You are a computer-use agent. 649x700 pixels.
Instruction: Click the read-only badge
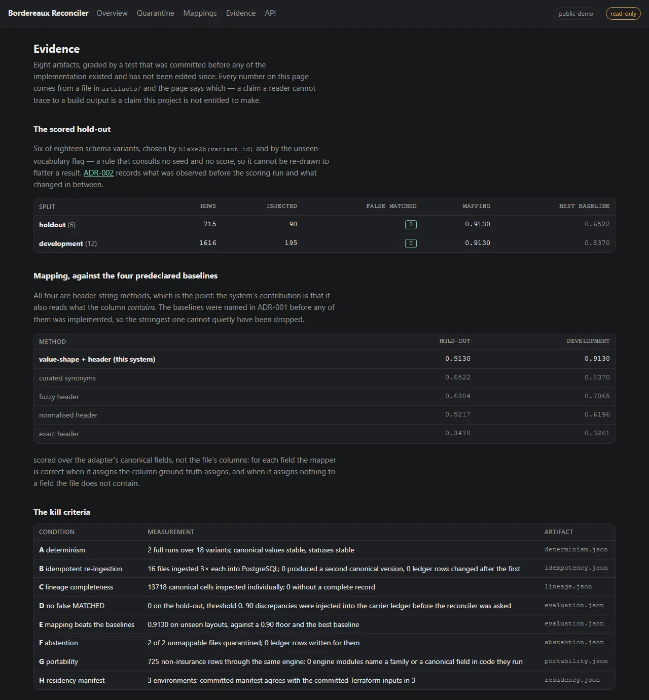click(x=623, y=14)
